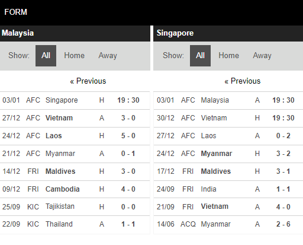The height and width of the screenshot is (245, 303).
Task: Load previous matches for Singapore
Action: coord(243,81)
